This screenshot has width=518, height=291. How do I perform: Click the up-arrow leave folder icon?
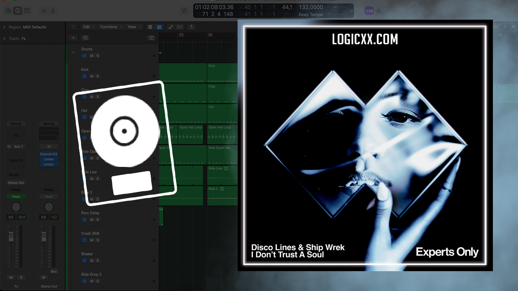(73, 27)
